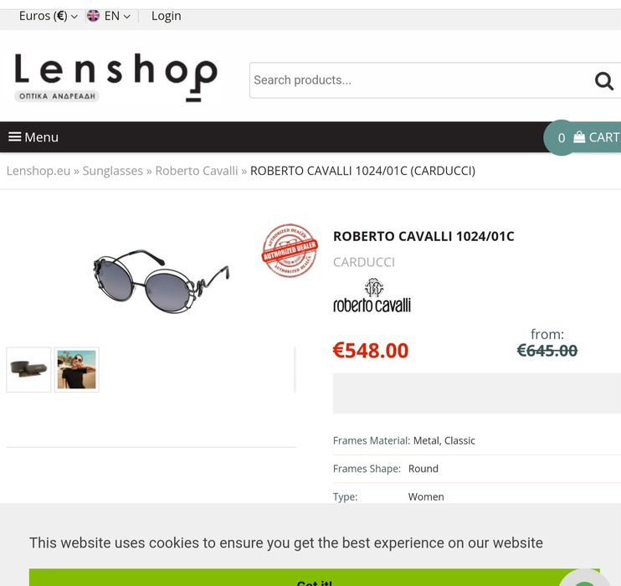
Task: Expand the Euros (€) currency dropdown
Action: [x=49, y=16]
